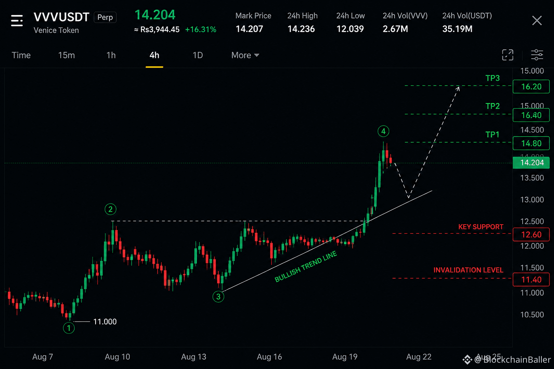Click the green 14.204 current price tag
The image size is (554, 369).
click(x=531, y=163)
